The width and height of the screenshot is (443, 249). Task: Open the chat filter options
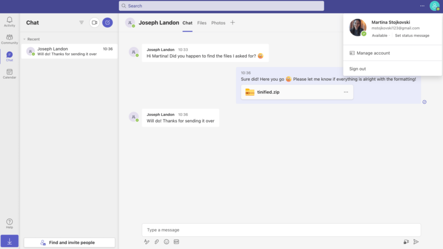(81, 23)
